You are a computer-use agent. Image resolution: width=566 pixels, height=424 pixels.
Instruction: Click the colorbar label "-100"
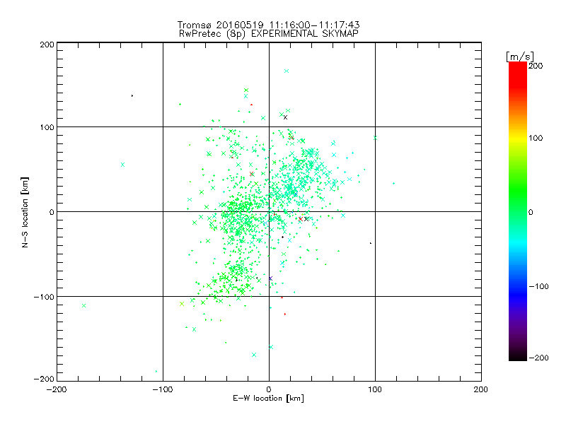click(538, 286)
